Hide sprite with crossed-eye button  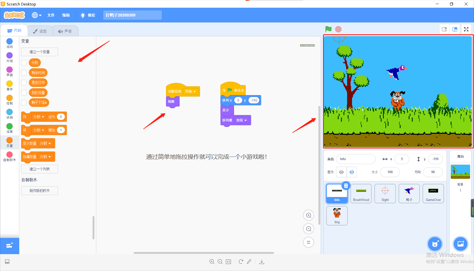pos(352,172)
